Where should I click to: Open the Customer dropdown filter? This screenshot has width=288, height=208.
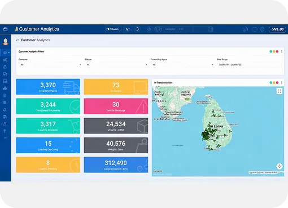tap(50, 64)
